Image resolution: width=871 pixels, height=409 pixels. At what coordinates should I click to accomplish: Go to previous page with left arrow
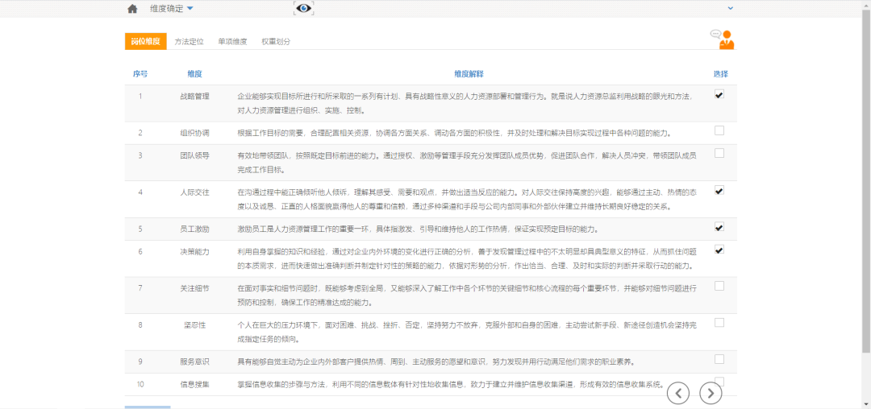680,392
